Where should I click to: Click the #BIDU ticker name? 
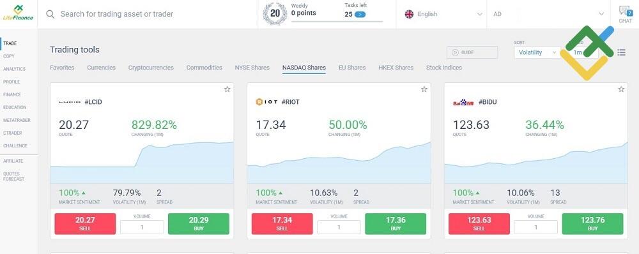488,102
